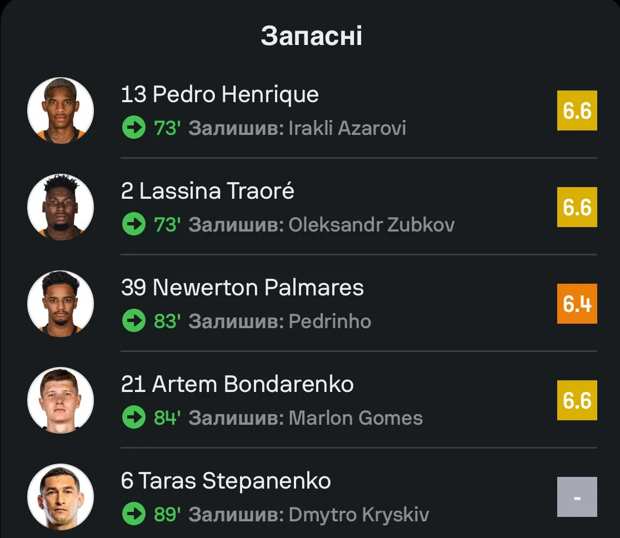Open Pedro Henrique's player photo

61,111
